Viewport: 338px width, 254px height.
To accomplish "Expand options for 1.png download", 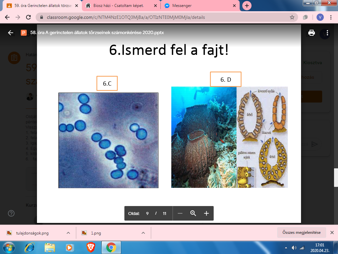I will pos(143,233).
